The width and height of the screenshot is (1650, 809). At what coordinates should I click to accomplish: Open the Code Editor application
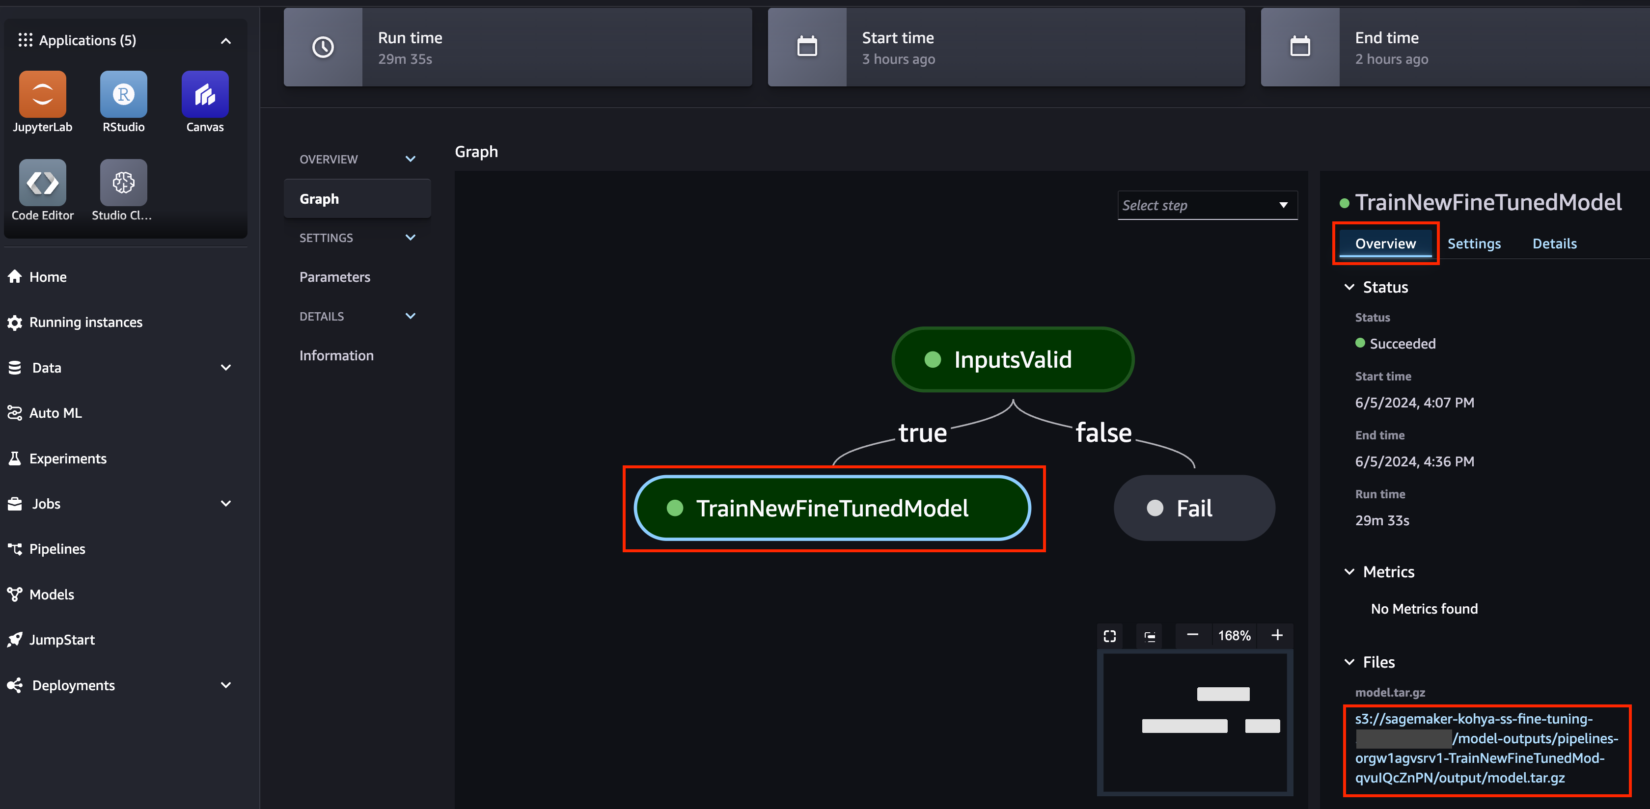42,183
